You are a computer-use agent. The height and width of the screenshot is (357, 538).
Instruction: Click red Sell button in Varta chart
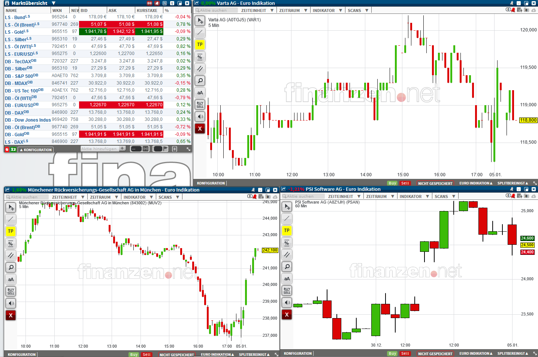click(x=405, y=183)
